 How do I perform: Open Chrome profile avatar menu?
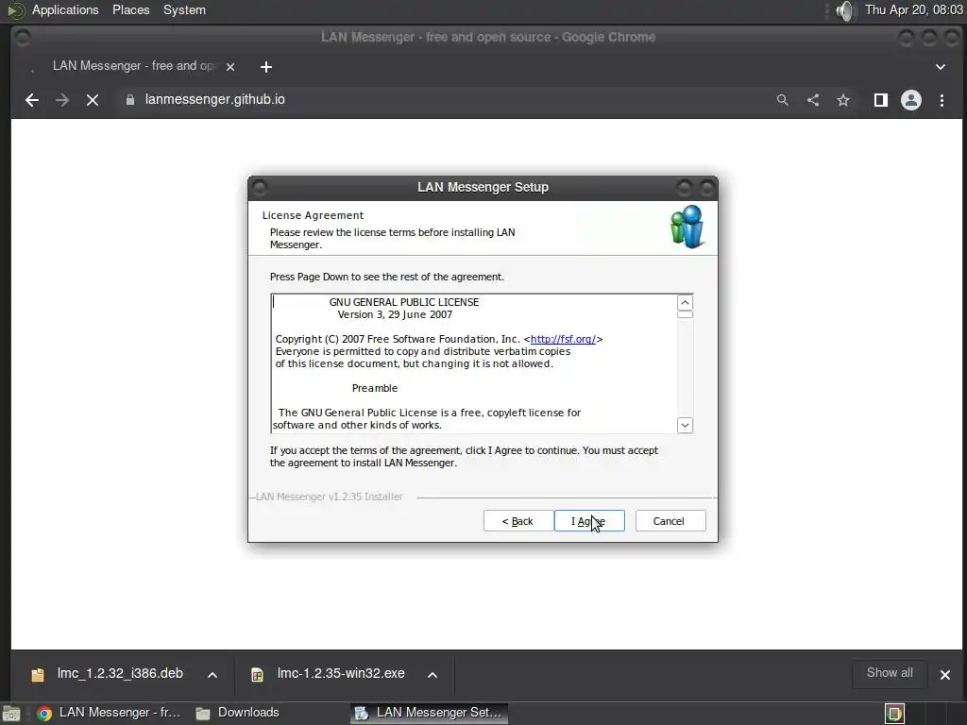point(911,100)
